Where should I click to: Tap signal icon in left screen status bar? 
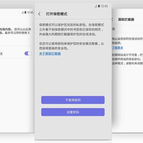pyautogui.click(x=23, y=12)
